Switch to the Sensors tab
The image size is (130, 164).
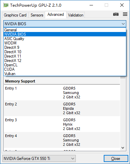(x=37, y=15)
